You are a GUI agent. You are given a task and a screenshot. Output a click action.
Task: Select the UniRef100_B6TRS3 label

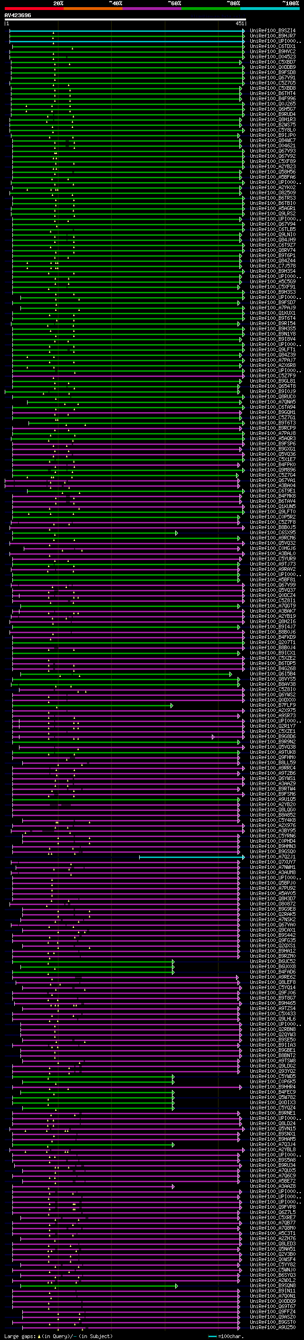(x=273, y=198)
